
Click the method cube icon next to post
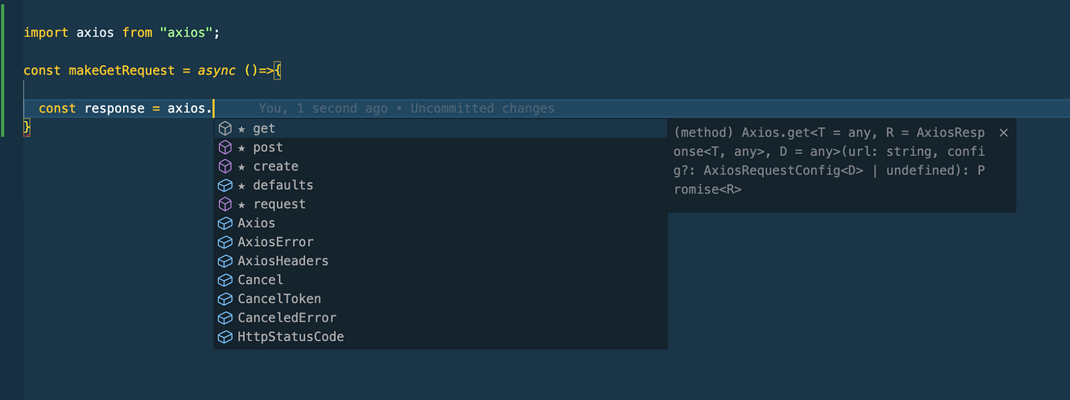225,147
